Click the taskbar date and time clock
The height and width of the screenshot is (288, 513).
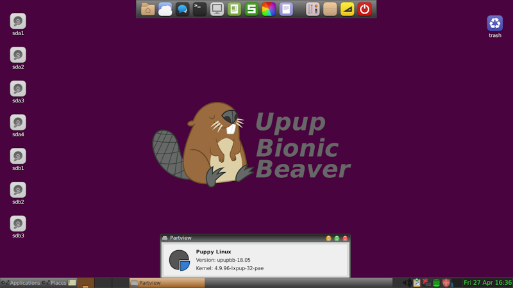487,283
